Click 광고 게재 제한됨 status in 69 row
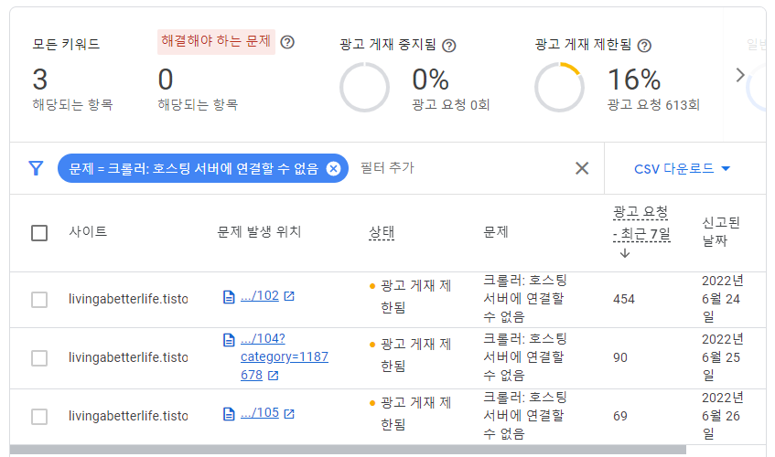The height and width of the screenshot is (457, 775). (411, 413)
